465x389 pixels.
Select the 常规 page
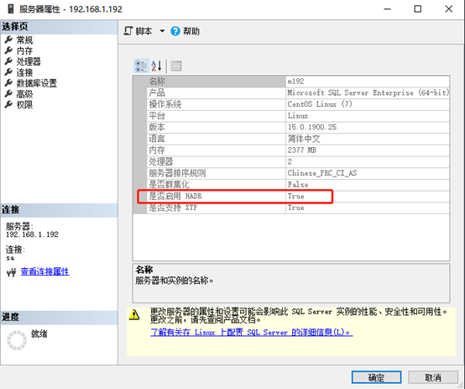pos(24,39)
